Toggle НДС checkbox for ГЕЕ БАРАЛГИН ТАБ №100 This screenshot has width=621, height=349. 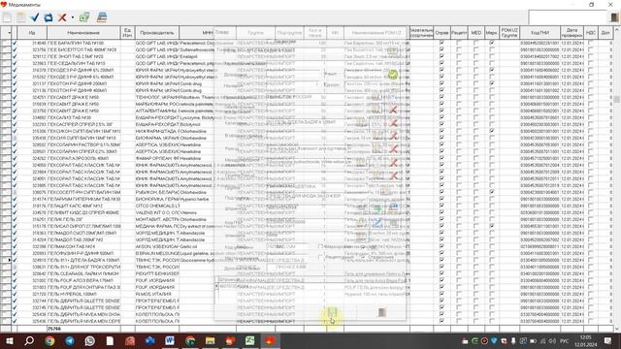click(591, 43)
